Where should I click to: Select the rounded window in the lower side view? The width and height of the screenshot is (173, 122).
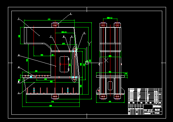[x=110, y=86]
